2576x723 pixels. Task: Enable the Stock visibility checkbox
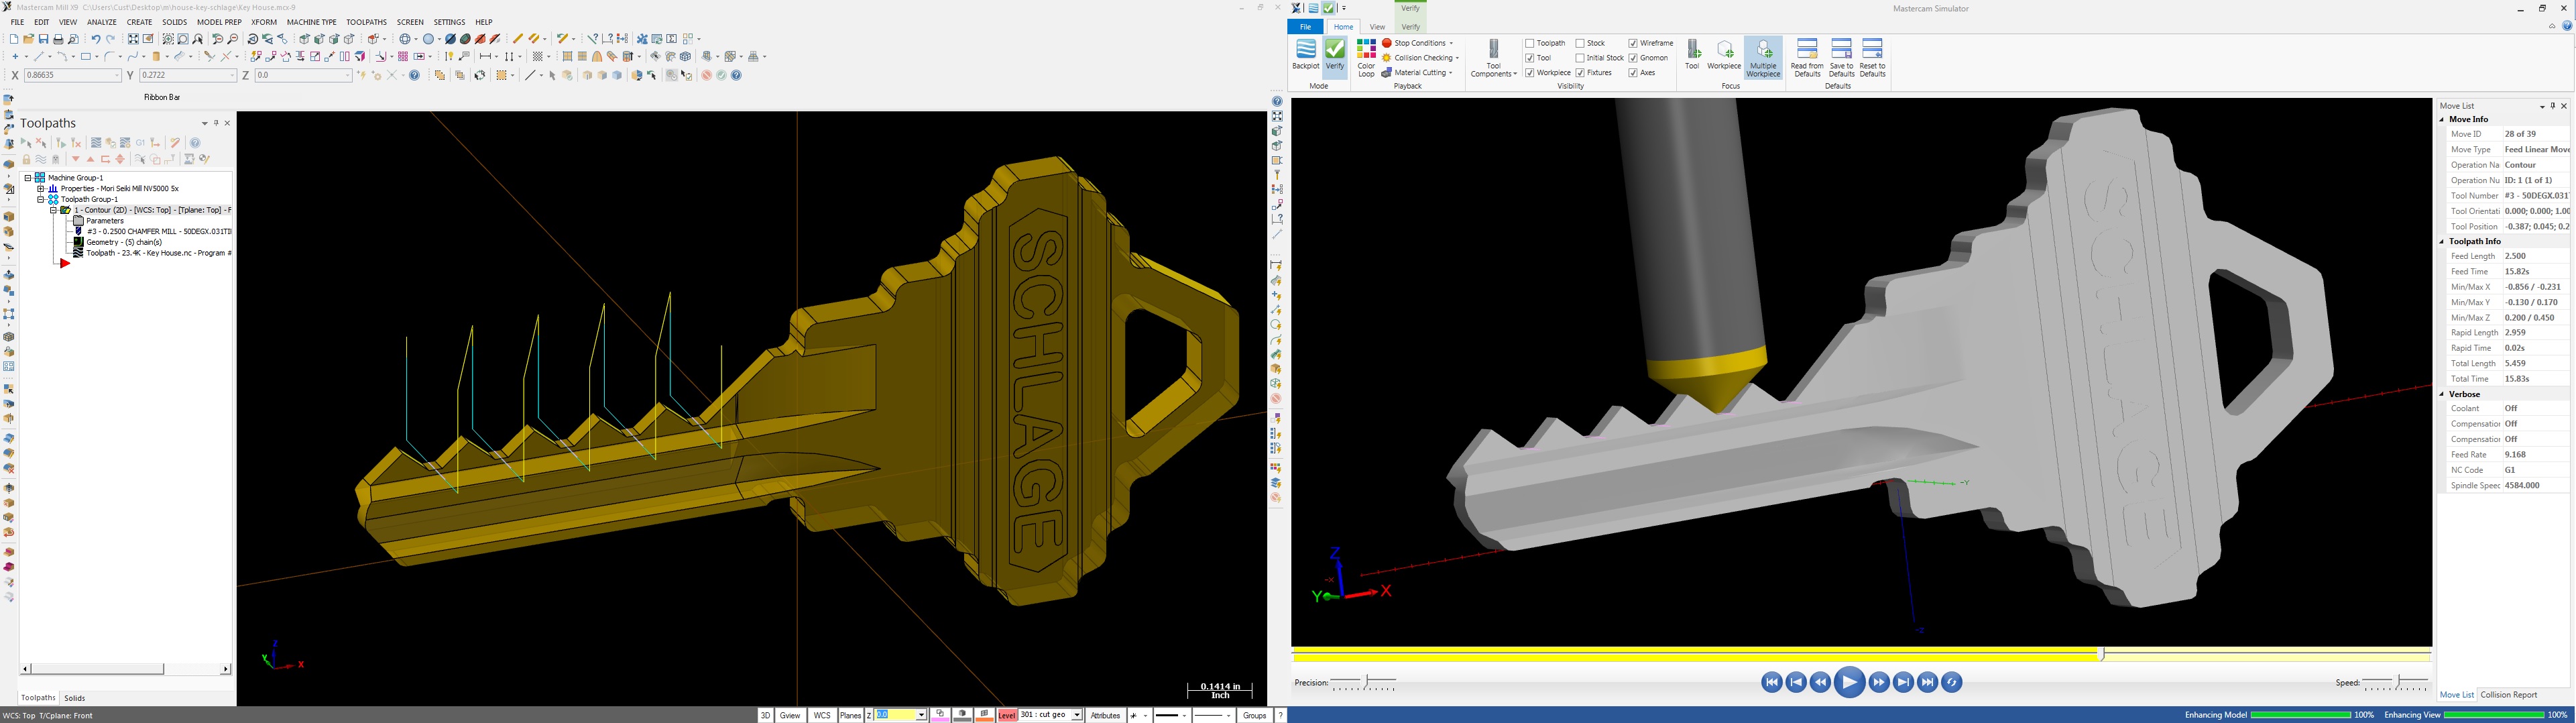pos(1580,43)
